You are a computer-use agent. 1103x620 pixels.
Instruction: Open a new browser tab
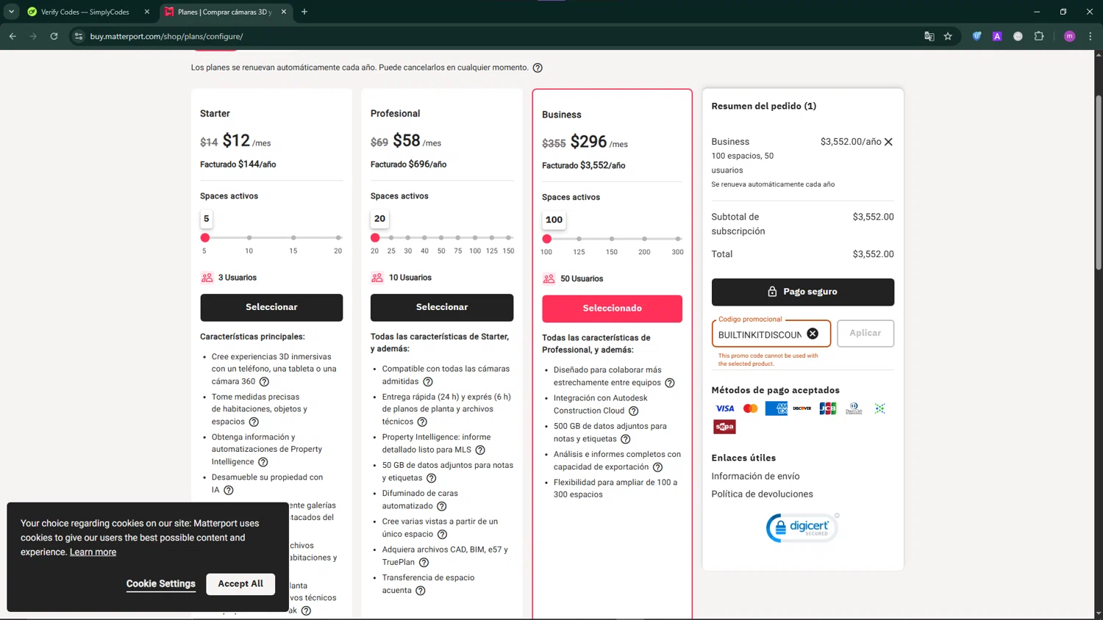point(304,12)
